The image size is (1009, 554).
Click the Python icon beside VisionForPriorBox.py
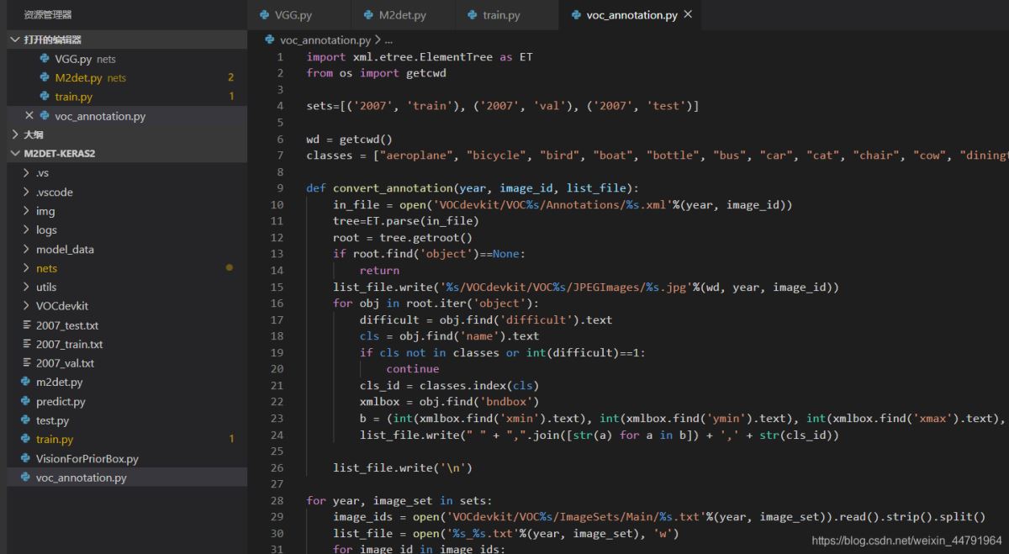pos(26,459)
